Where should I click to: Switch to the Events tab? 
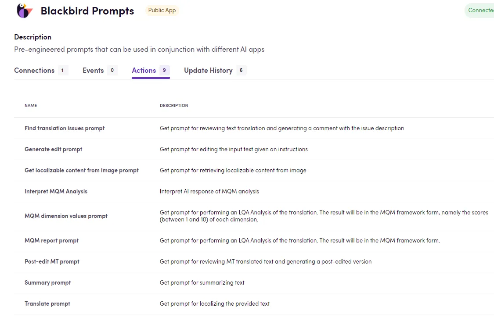tap(93, 70)
